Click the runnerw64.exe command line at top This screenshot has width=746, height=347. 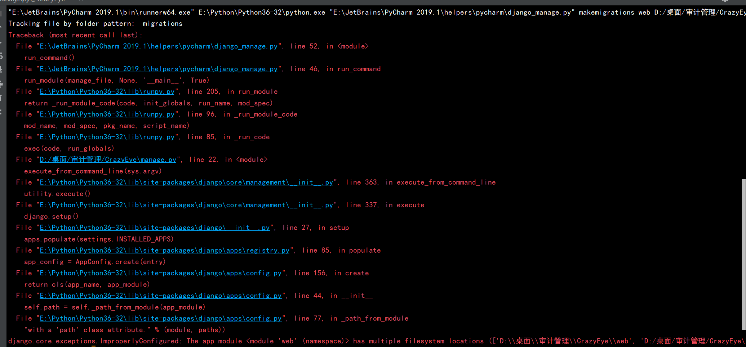tap(377, 13)
